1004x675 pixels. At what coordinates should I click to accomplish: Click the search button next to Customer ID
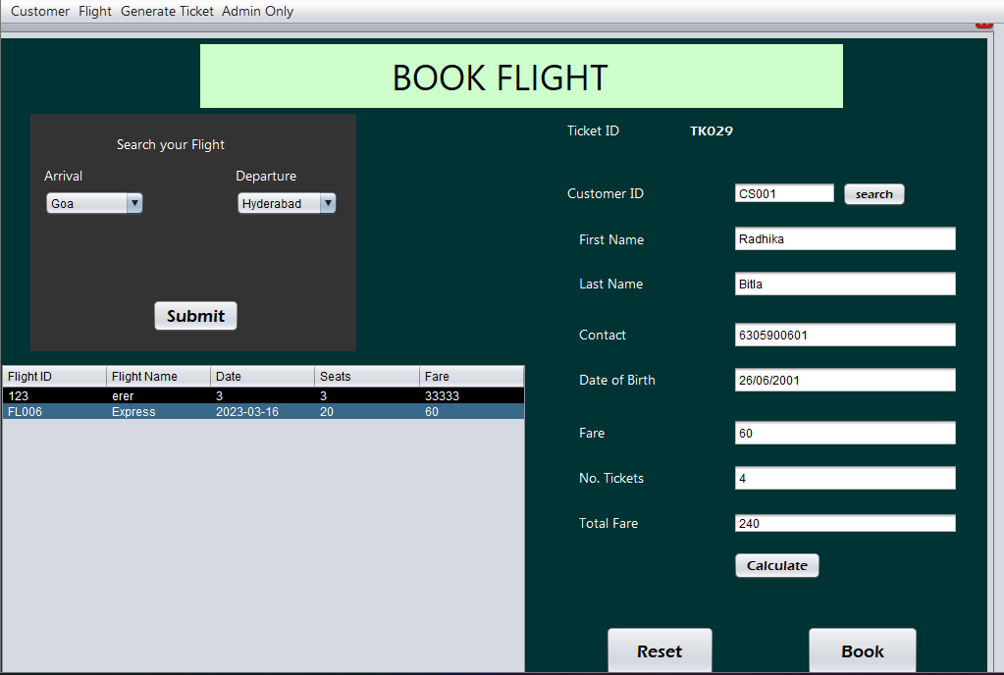click(872, 193)
